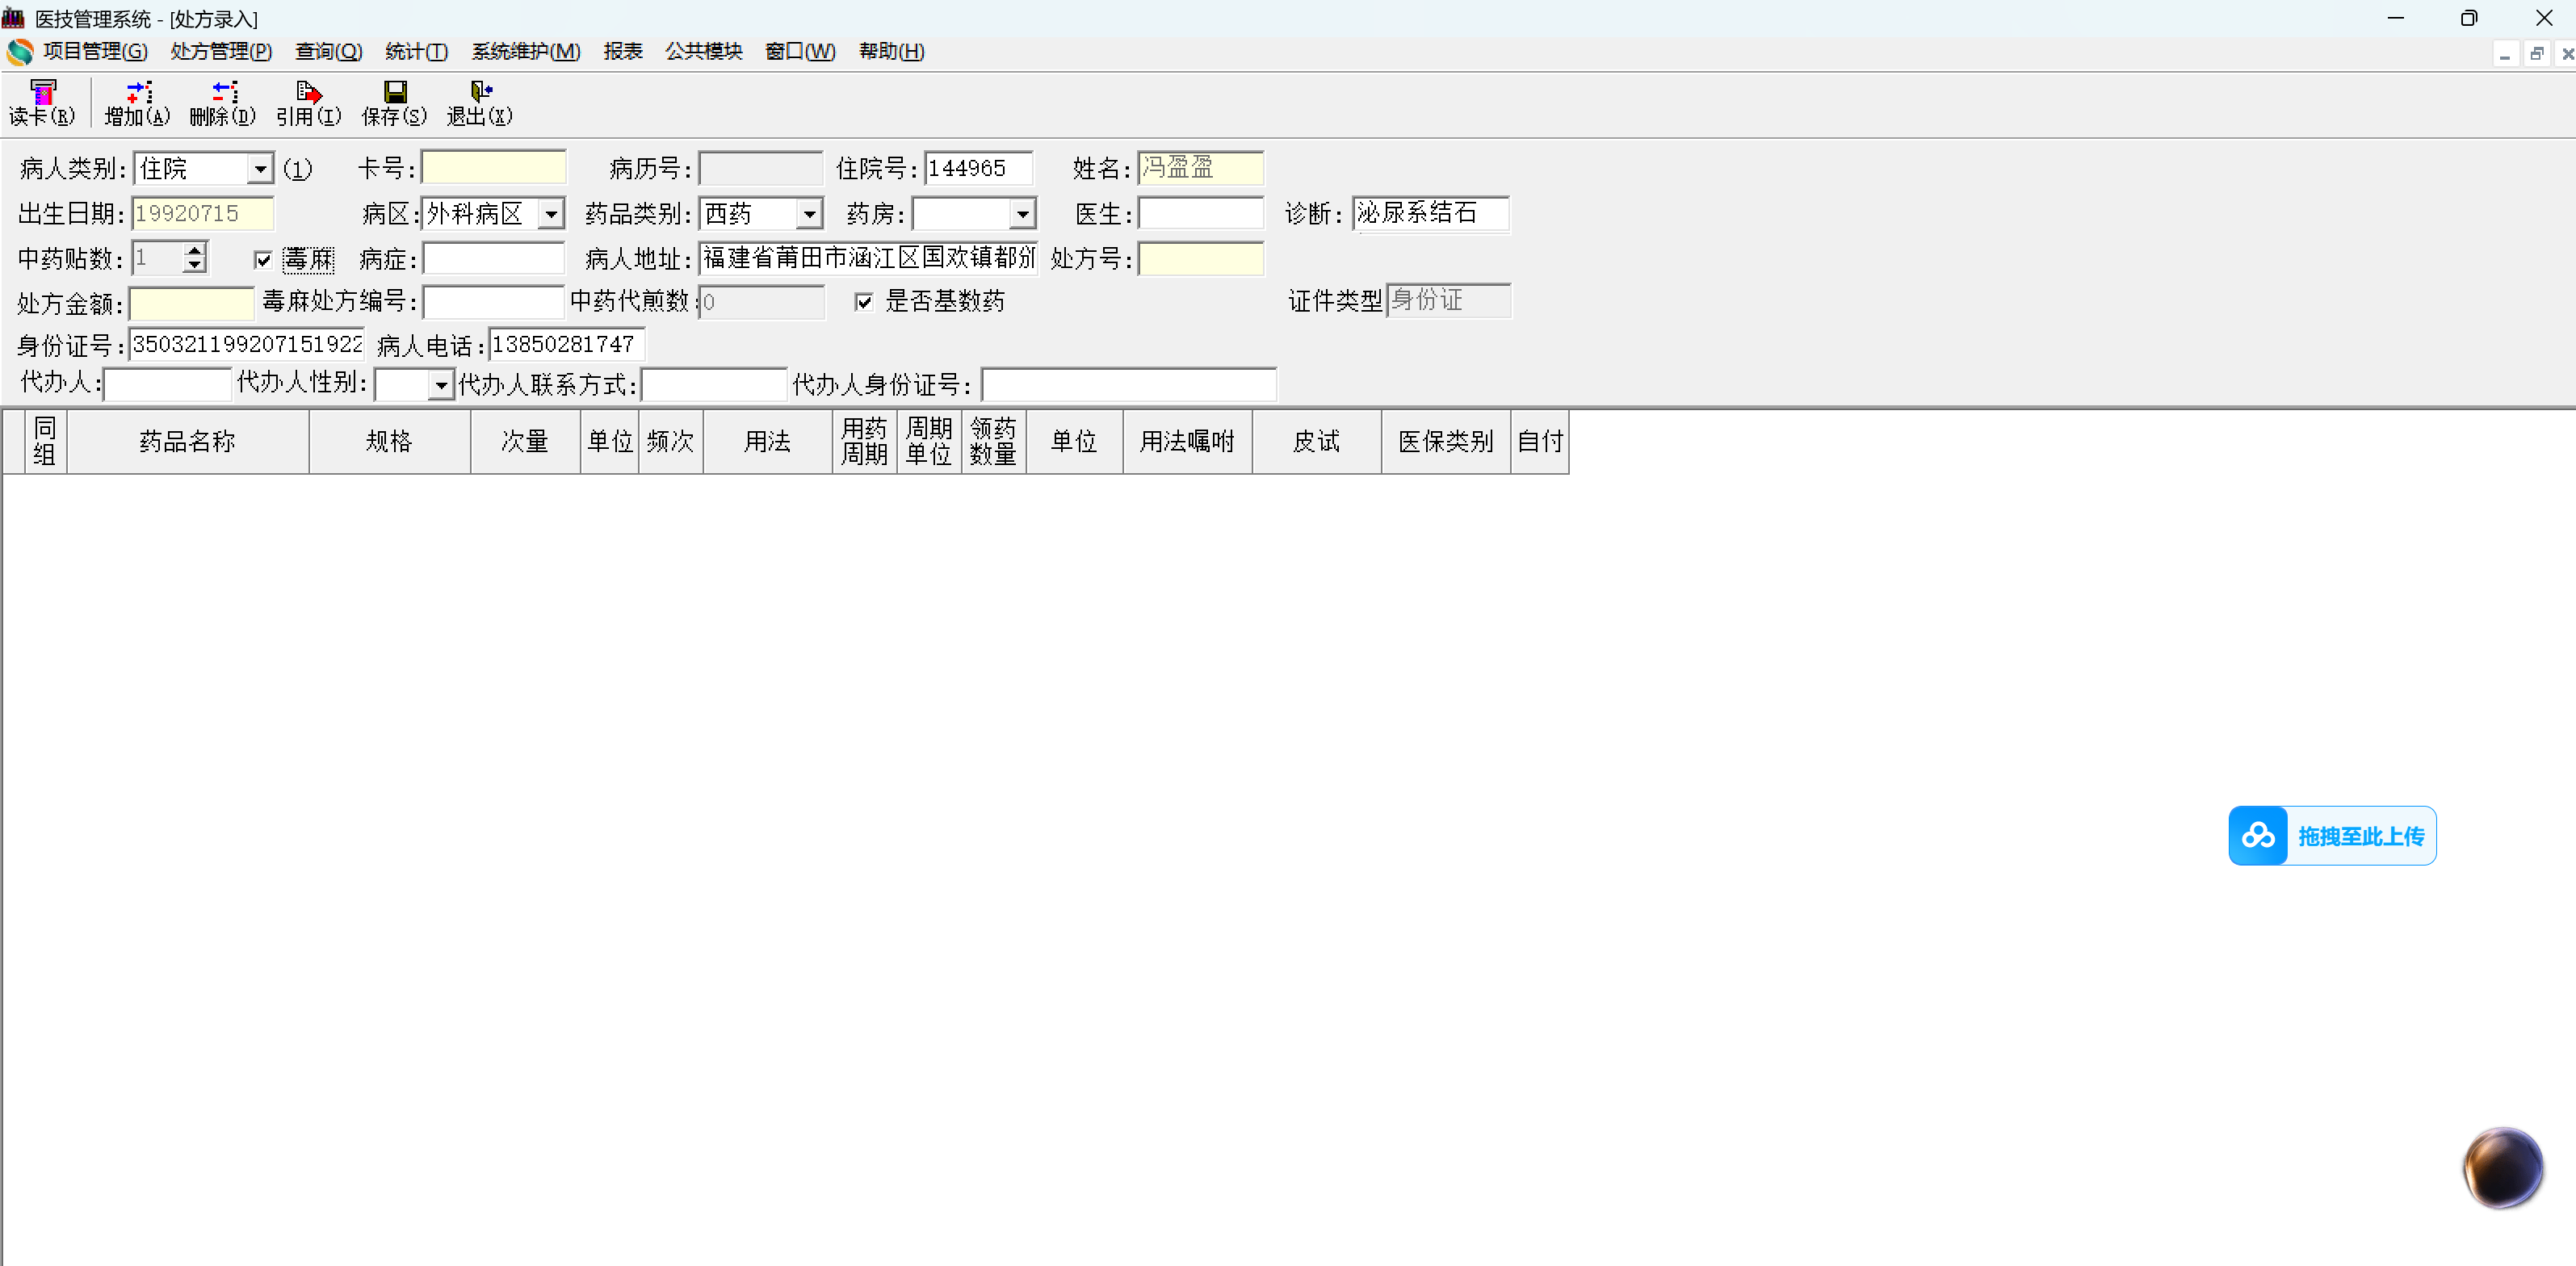Open the 代办人性别 dropdown
The height and width of the screenshot is (1266, 2576).
coord(441,385)
